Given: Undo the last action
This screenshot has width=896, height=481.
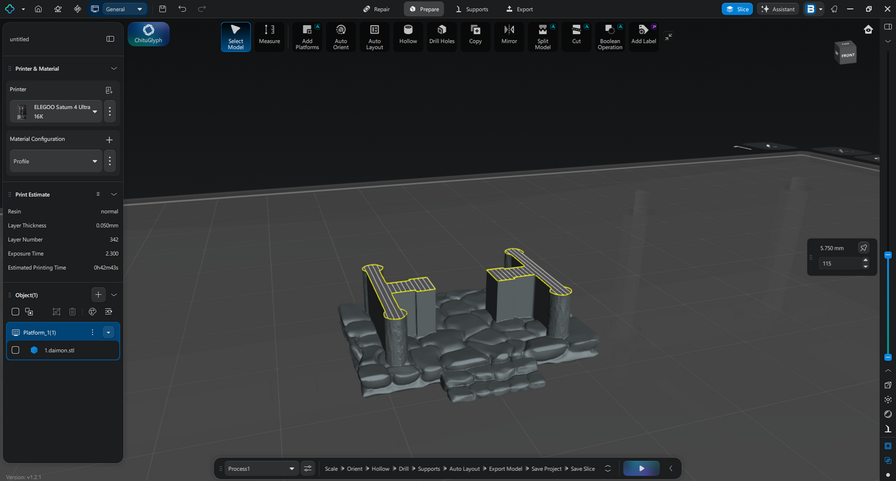Looking at the screenshot, I should tap(182, 9).
